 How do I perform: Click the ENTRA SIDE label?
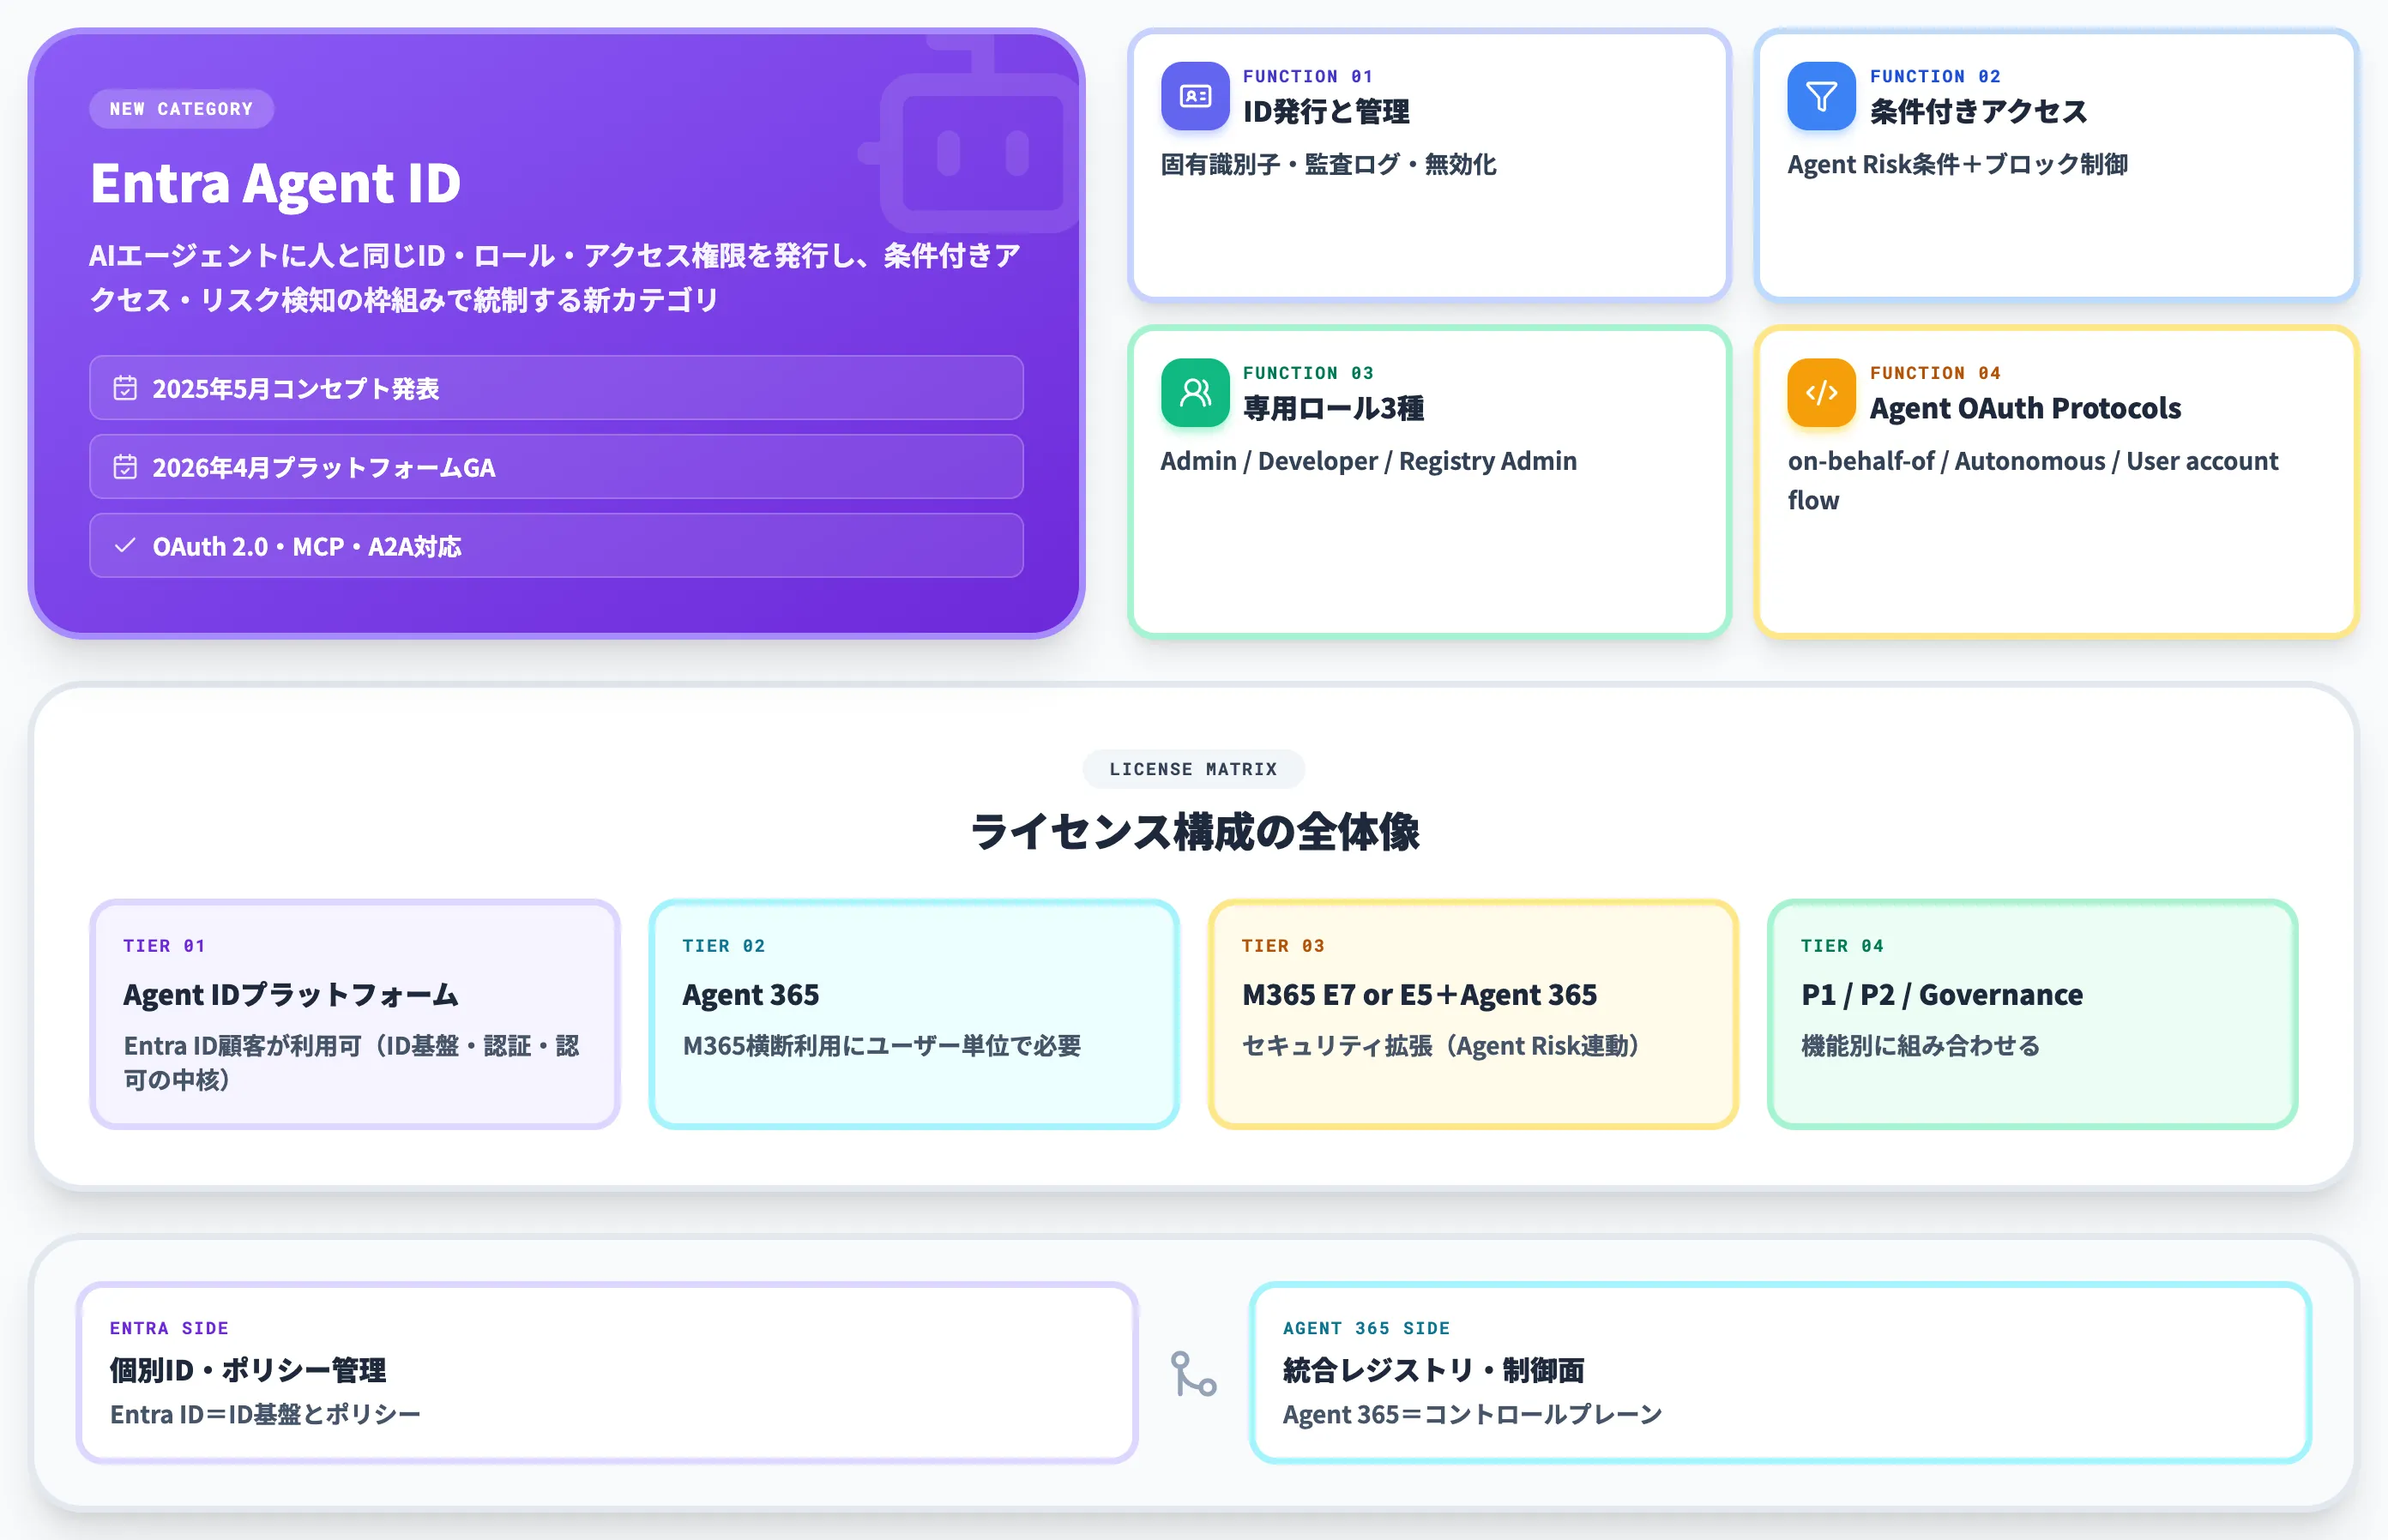[x=169, y=1328]
